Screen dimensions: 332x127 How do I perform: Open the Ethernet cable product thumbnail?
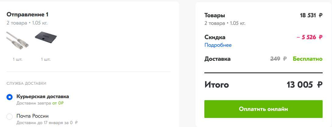click(x=17, y=41)
